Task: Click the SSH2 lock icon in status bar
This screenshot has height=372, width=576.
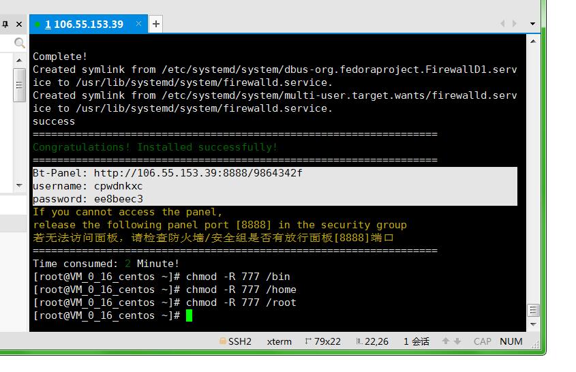Action: click(x=222, y=341)
